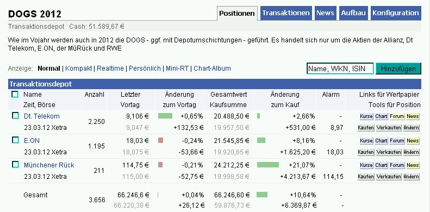Focus the Name, WKN, ISIN field
This screenshot has width=430, height=212.
[x=340, y=68]
